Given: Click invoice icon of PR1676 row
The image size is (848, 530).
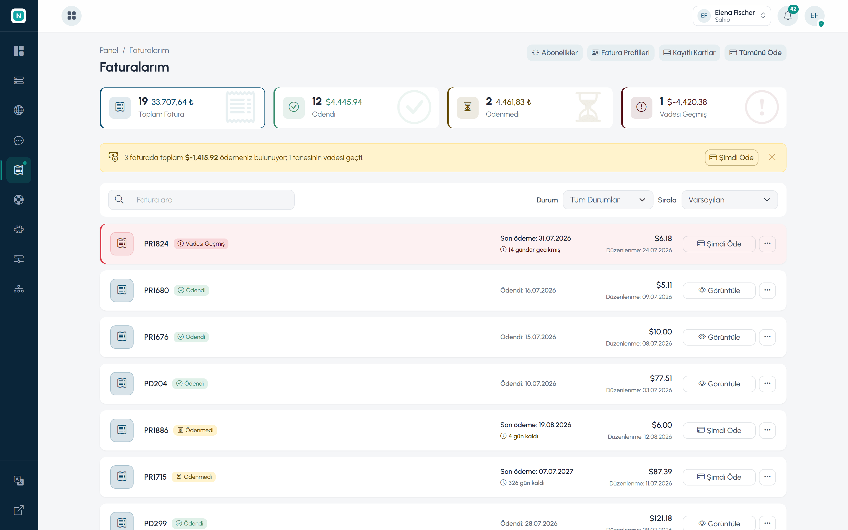Looking at the screenshot, I should click(122, 337).
